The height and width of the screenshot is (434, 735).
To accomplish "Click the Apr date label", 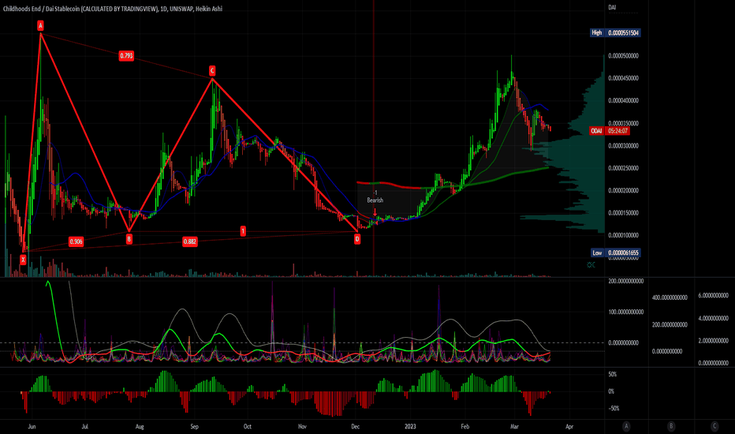I will (569, 426).
